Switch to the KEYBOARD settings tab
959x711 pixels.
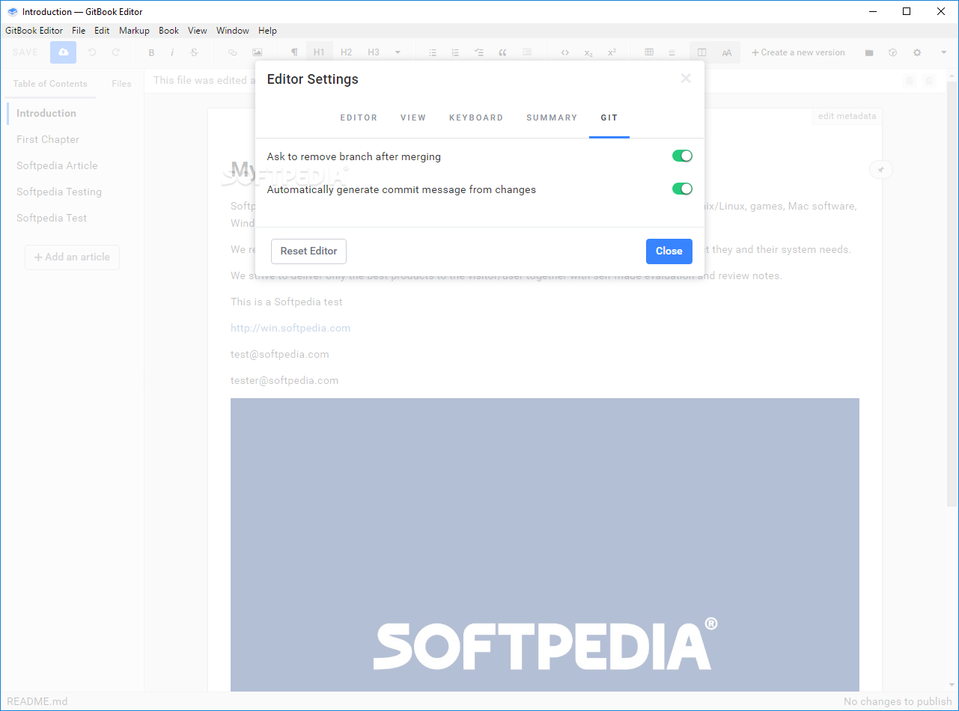(476, 118)
